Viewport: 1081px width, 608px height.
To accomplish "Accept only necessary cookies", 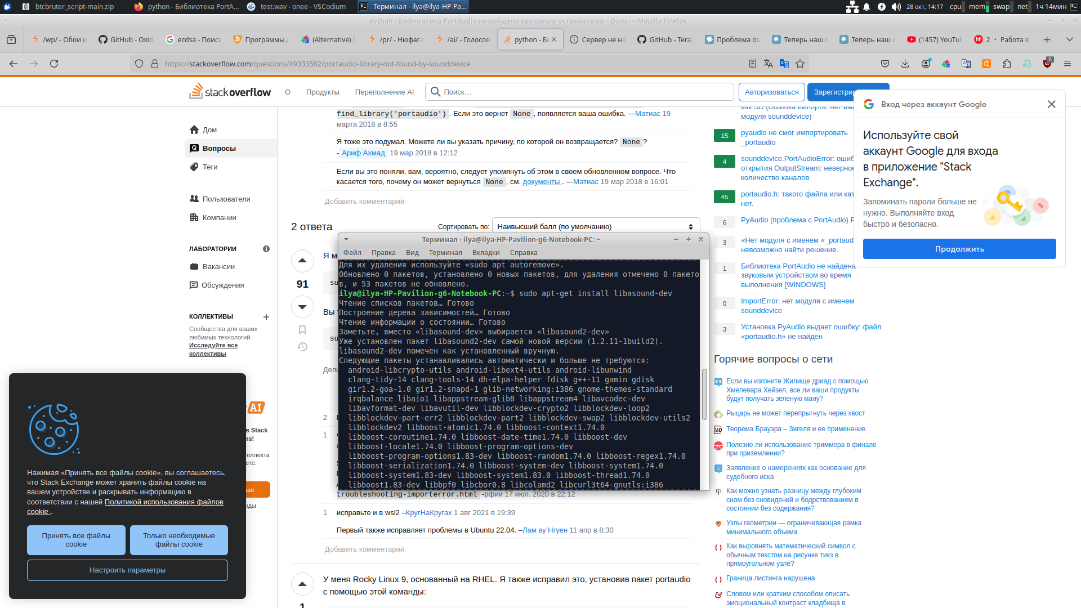I will pos(179,540).
